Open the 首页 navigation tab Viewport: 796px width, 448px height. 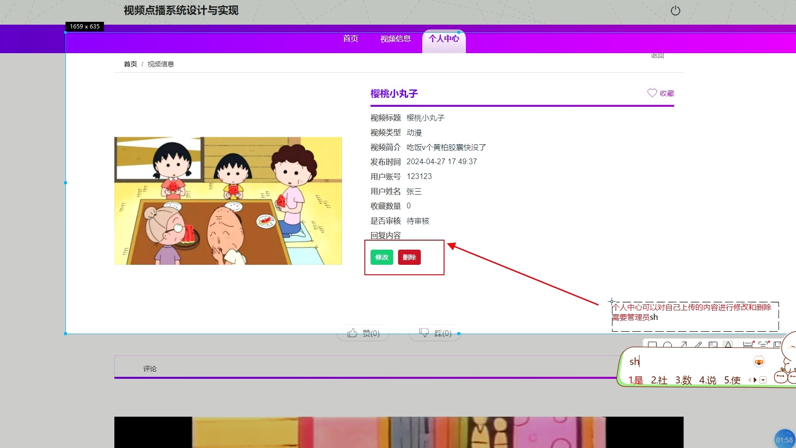(351, 38)
